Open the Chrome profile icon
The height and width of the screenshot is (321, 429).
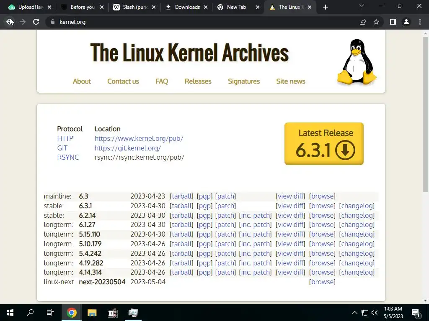(x=406, y=22)
